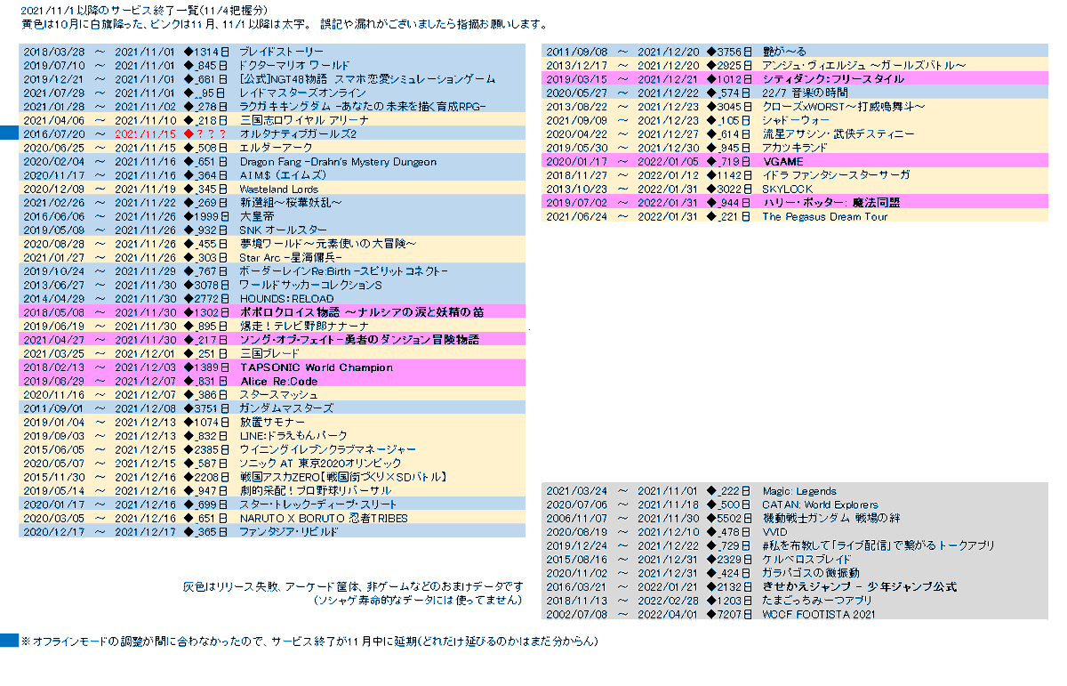Select 'ソニック AT 東京2020オリンピック'
This screenshot has height=686, width=1067.
tap(320, 464)
